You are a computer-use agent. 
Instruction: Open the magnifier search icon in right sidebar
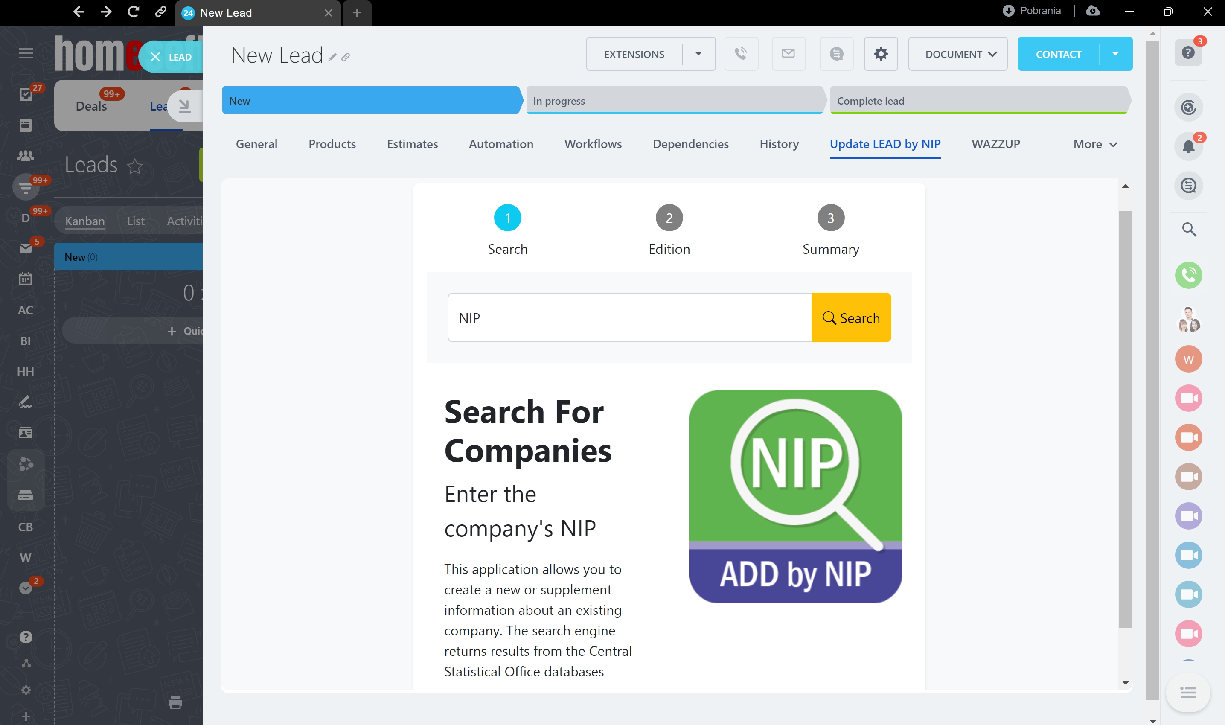tap(1188, 229)
